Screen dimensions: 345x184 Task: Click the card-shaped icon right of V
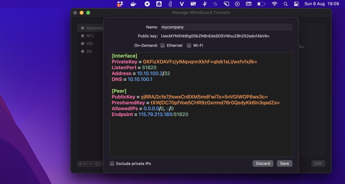(x=193, y=4)
